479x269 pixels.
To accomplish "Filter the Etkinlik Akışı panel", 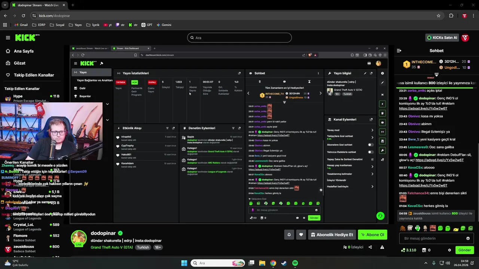I will point(167,128).
